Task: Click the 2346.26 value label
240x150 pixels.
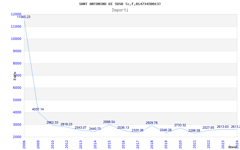Action: (166, 130)
